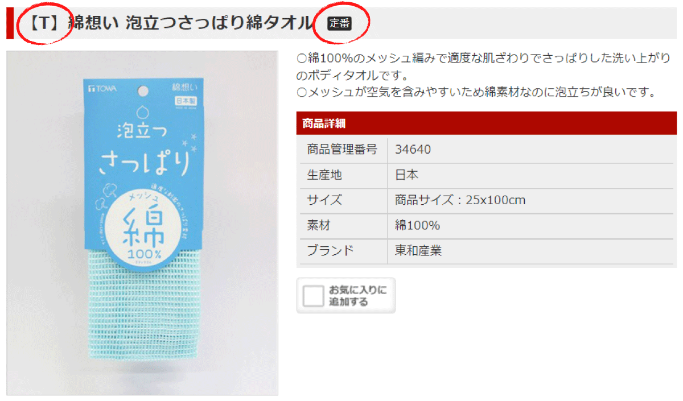The image size is (683, 401).
Task: Click the TOWA logo on the package
Action: coord(101,89)
